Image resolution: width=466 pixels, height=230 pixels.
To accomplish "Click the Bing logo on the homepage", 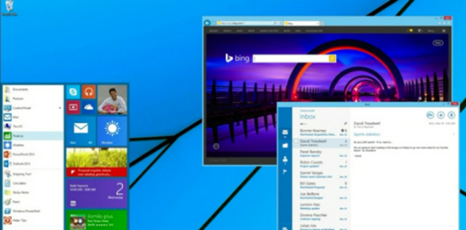I will pos(237,58).
